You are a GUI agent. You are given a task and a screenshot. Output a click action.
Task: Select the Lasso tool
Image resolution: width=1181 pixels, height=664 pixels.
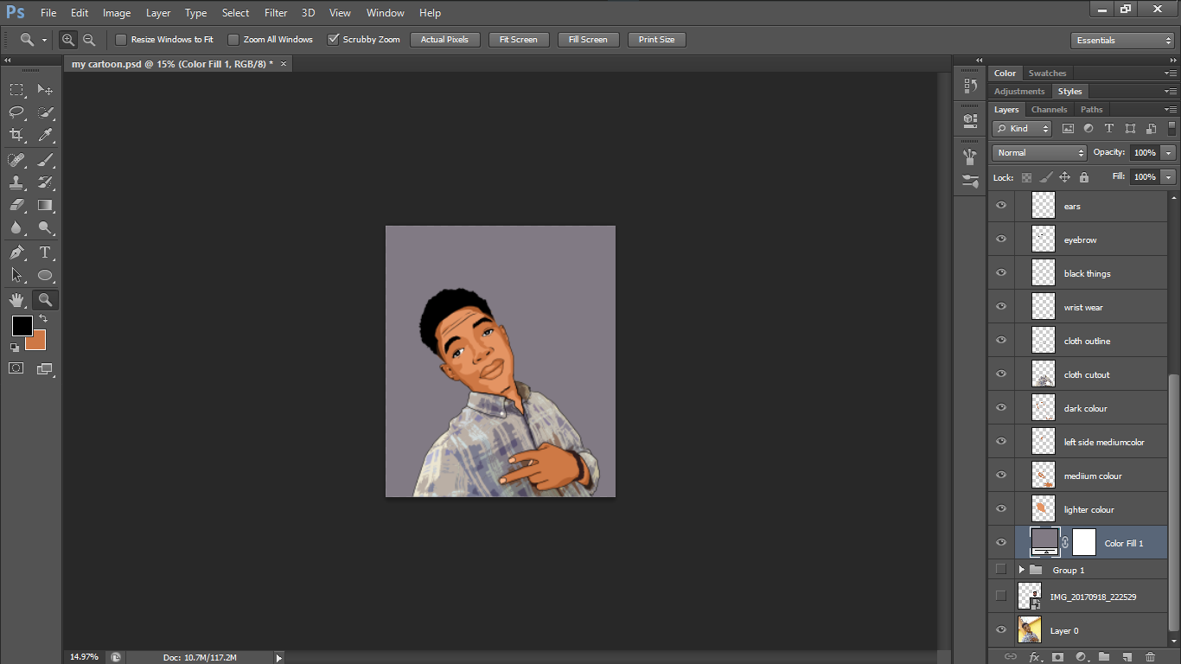click(x=16, y=112)
